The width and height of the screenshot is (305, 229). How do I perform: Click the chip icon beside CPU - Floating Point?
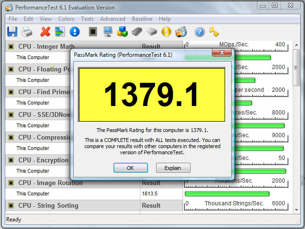[11, 69]
